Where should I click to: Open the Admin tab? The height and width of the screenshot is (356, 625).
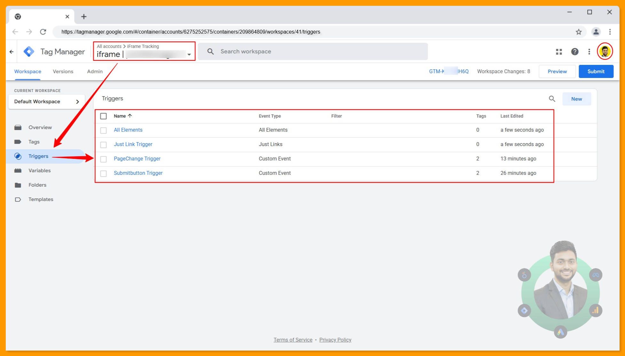(x=94, y=71)
